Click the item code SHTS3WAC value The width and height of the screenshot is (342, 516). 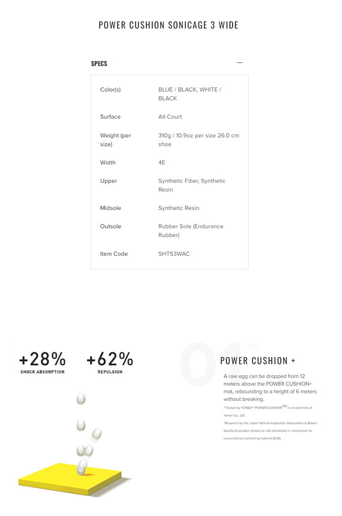[174, 254]
